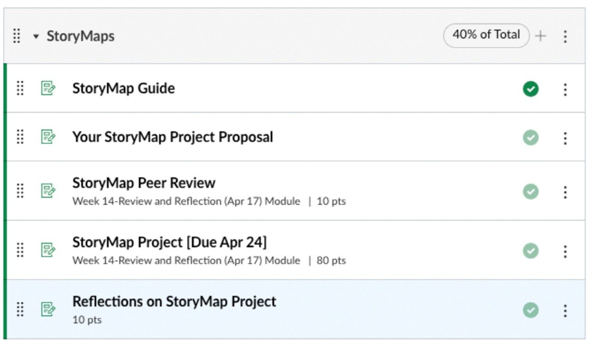Click StoryMap Project assignment type icon
Image resolution: width=591 pixels, height=345 pixels.
click(48, 249)
